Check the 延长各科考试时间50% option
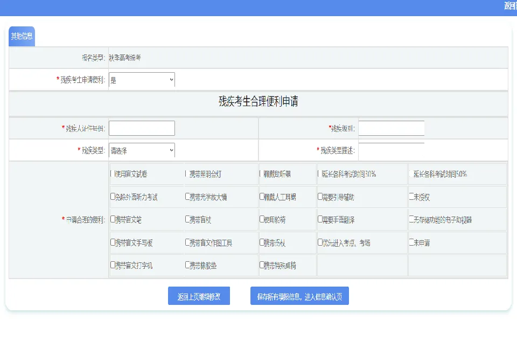 coord(410,173)
